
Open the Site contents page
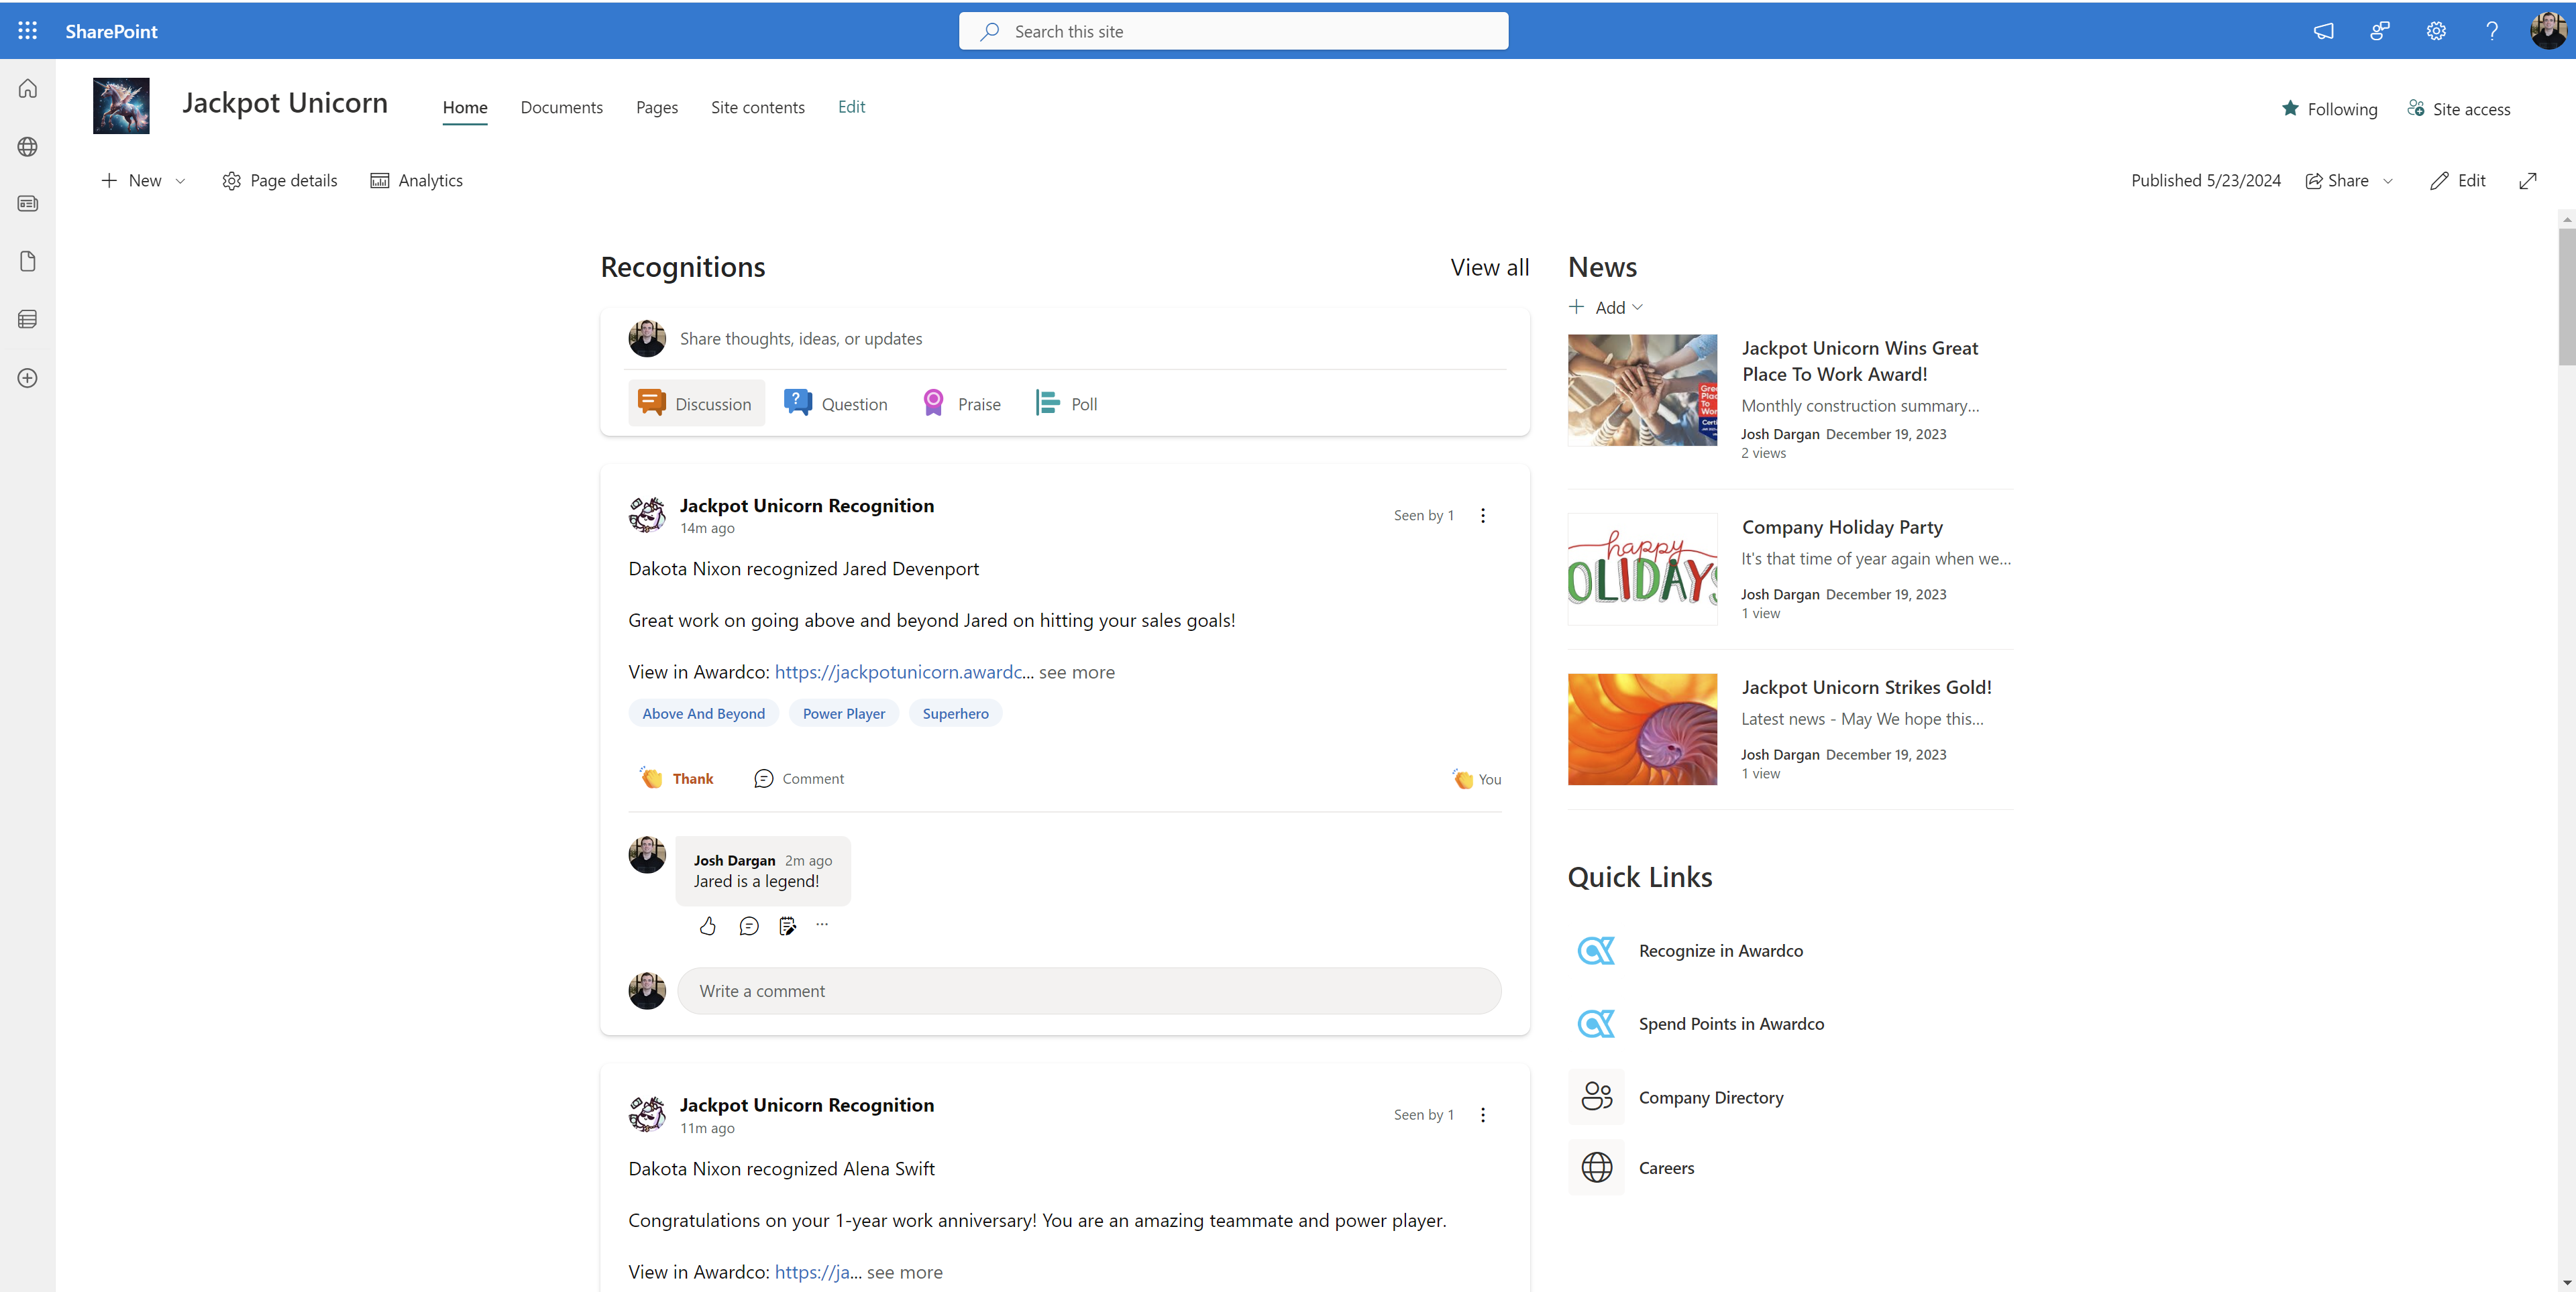757,107
